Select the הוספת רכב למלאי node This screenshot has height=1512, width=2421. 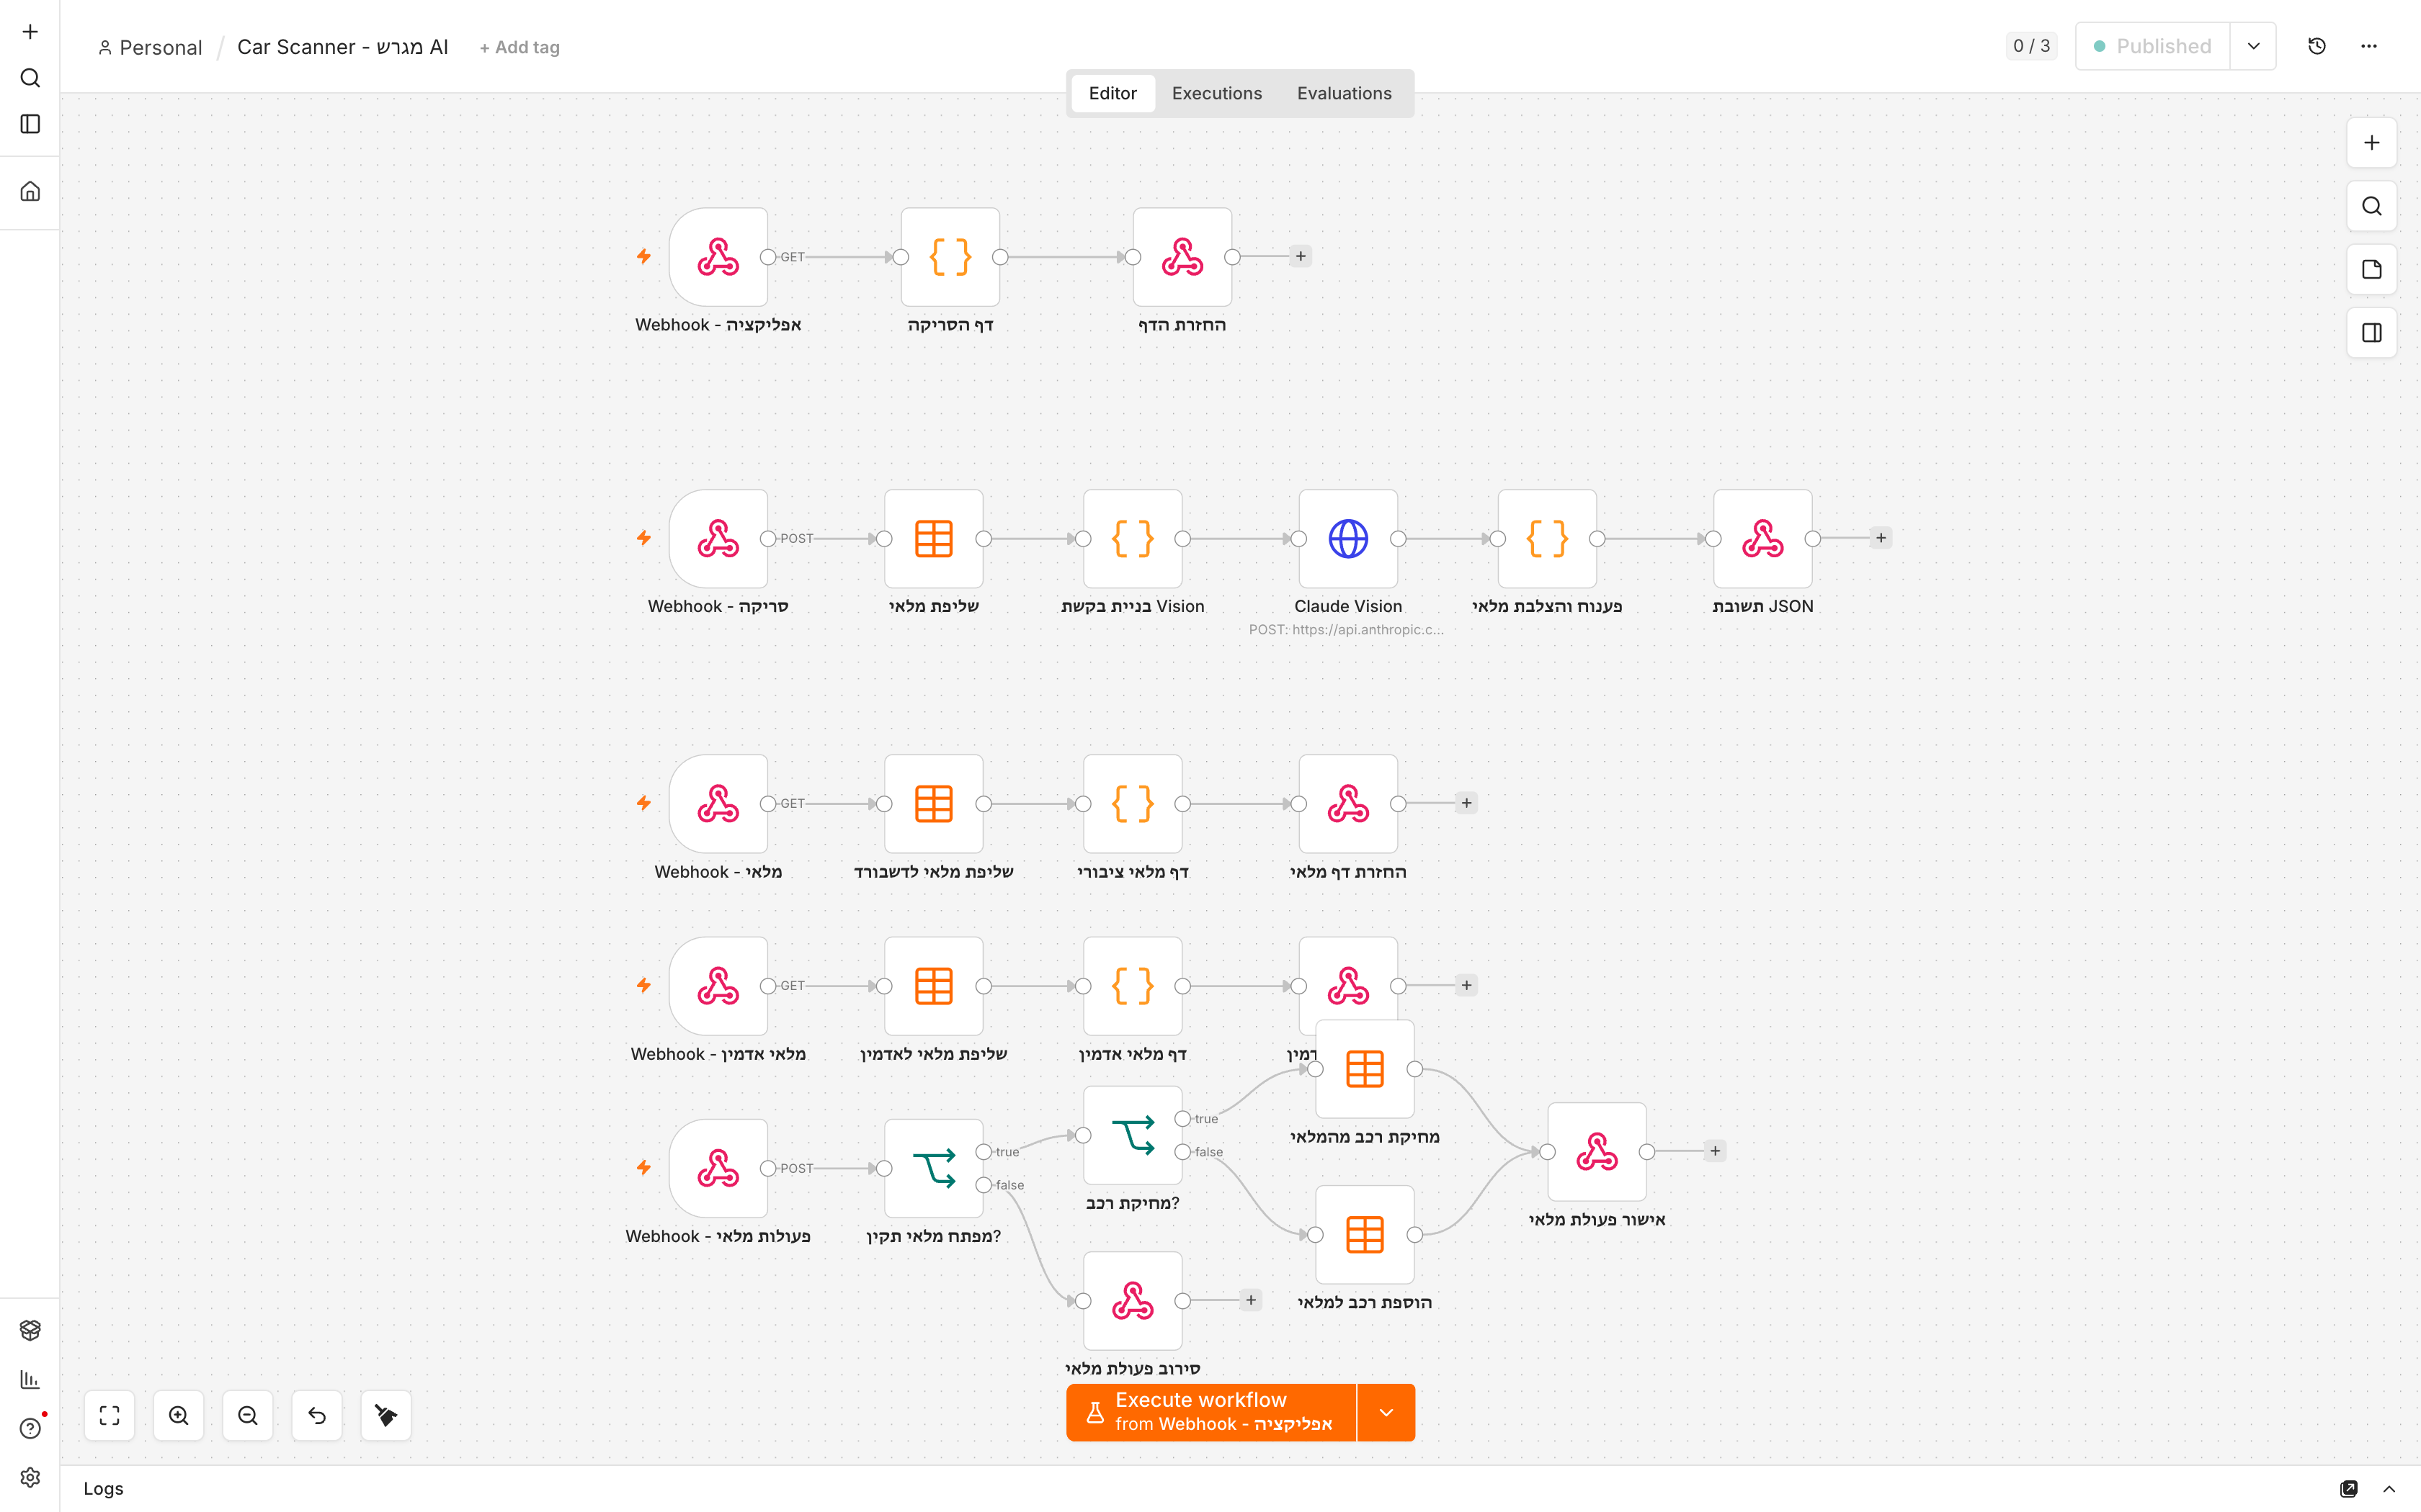tap(1365, 1234)
